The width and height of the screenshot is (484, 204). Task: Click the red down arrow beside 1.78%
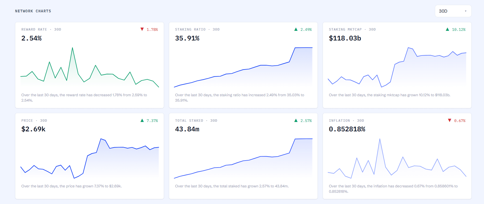click(142, 29)
